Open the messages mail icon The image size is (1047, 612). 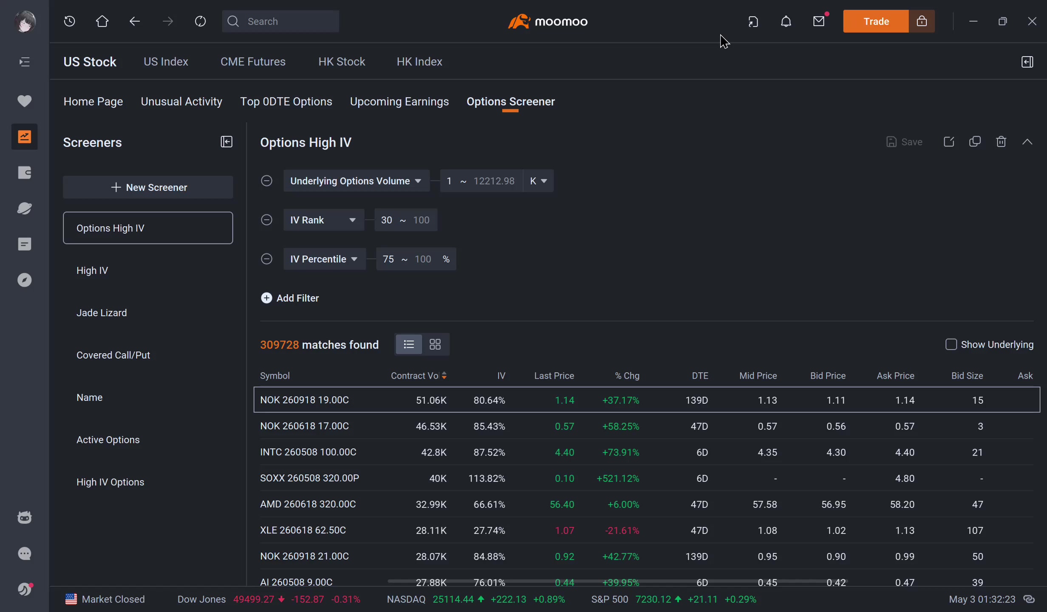coord(819,21)
